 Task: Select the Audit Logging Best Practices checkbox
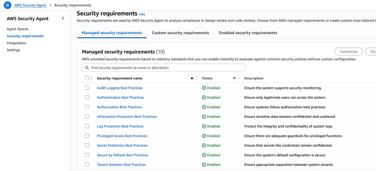click(87, 88)
